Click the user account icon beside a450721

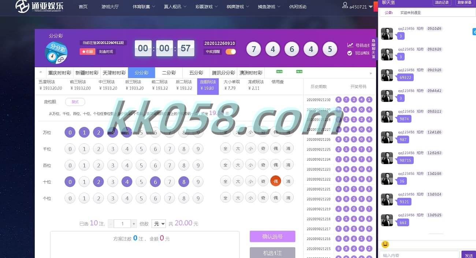click(345, 5)
